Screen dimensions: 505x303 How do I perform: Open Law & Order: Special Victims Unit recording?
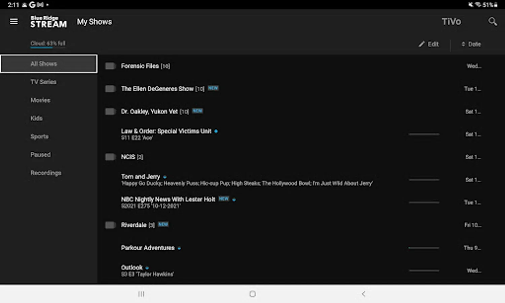click(166, 131)
